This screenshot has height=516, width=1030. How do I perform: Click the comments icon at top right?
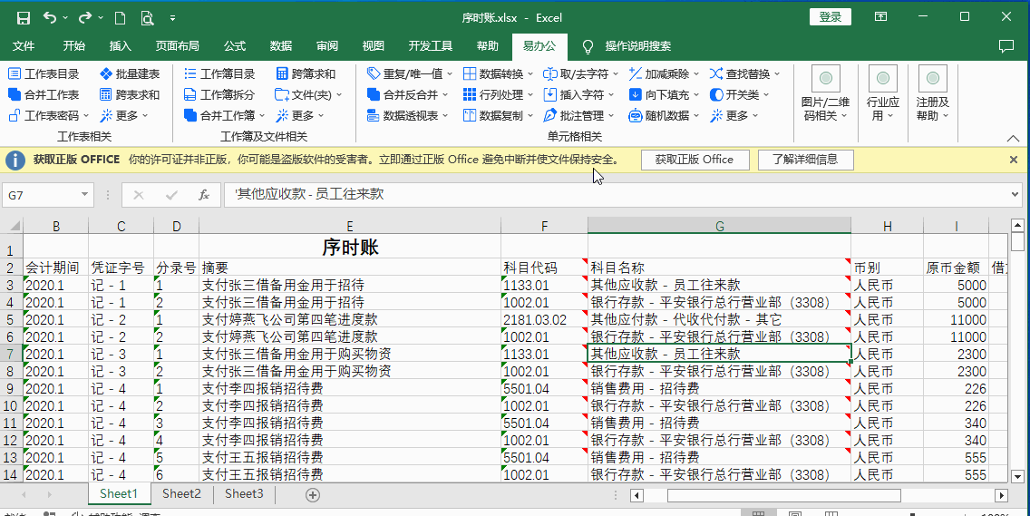(1006, 46)
